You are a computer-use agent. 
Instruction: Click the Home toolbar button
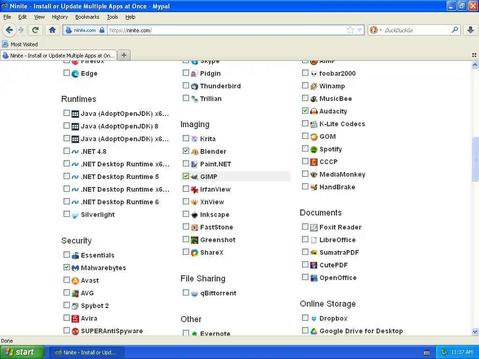(x=52, y=30)
